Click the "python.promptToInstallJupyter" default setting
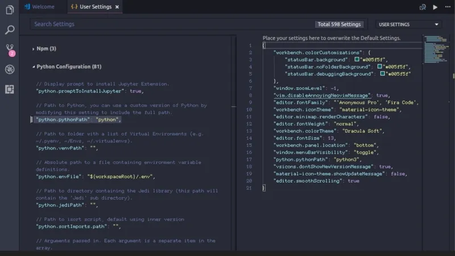 [x=90, y=91]
